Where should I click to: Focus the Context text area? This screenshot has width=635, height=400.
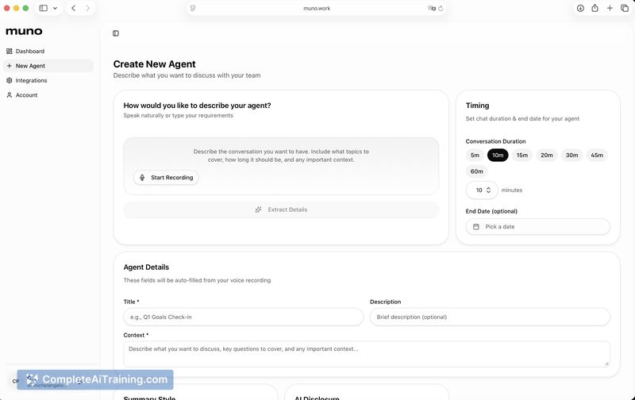367,354
